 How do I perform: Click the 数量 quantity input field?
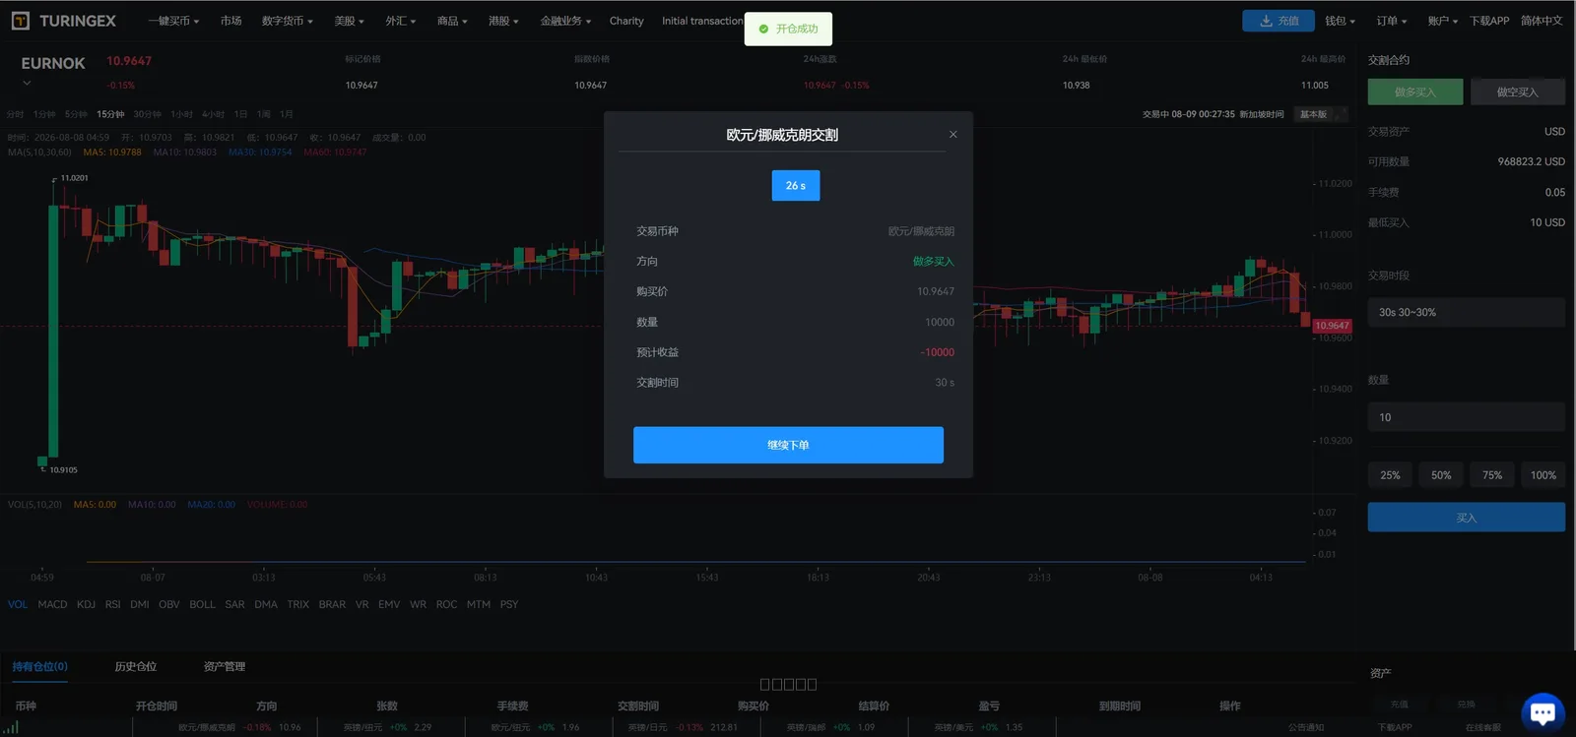point(1466,417)
